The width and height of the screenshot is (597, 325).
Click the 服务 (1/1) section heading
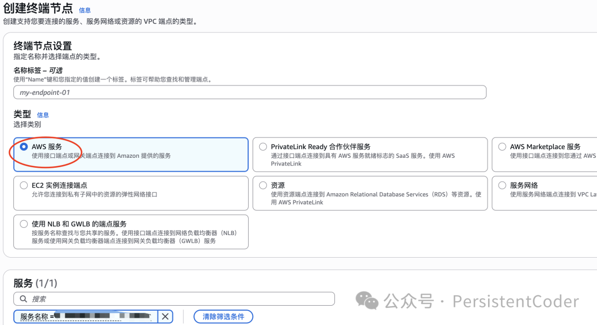tap(35, 283)
